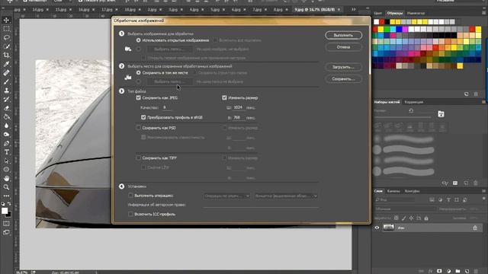Click the Выполнить button
Screen dimensions: 488x274
pos(344,35)
